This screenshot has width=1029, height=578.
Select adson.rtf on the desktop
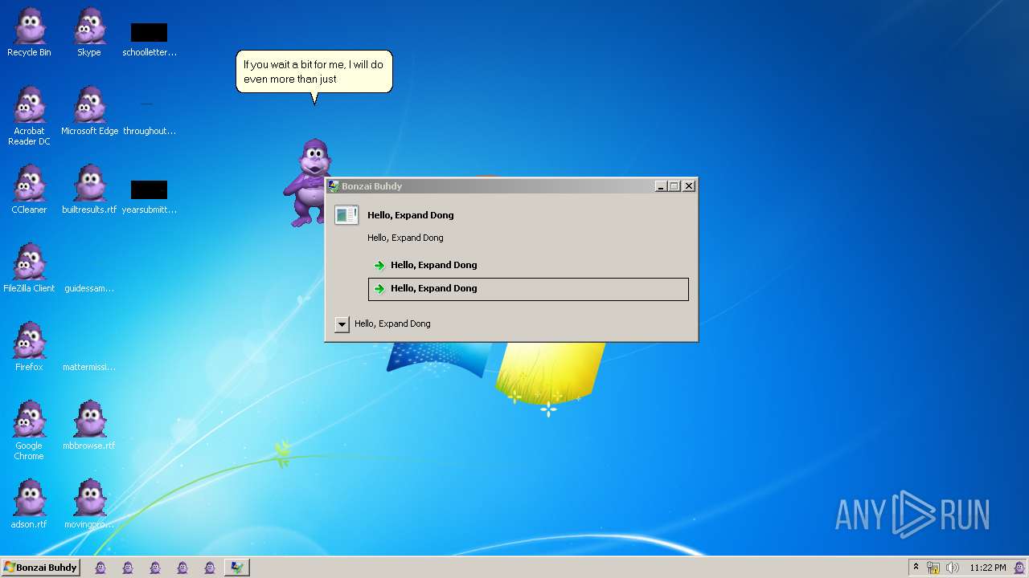tap(29, 504)
